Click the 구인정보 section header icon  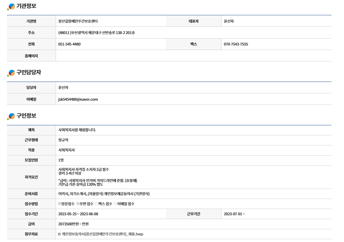[x=11, y=116]
